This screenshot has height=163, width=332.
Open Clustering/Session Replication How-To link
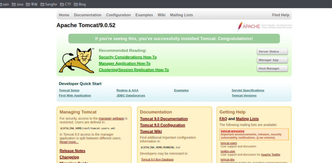[134, 70]
